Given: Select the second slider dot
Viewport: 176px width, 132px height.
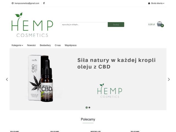Looking at the screenshot, I should tap(89, 108).
